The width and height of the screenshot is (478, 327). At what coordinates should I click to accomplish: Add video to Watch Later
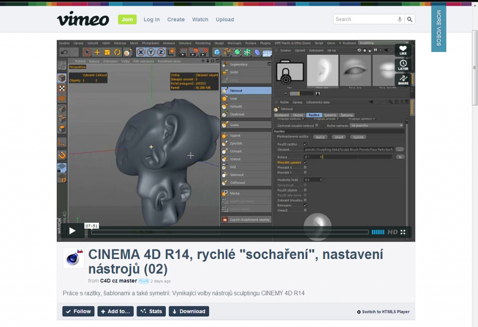click(403, 65)
